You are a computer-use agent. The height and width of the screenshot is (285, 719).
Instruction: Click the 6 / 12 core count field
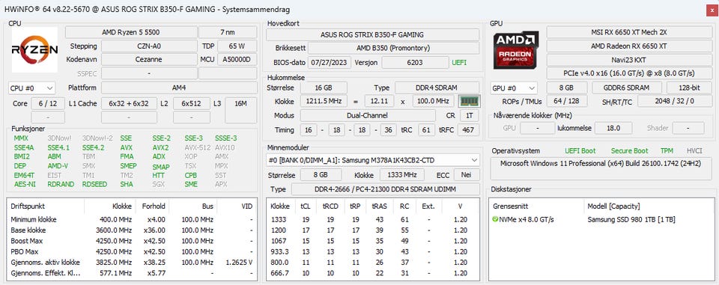(48, 103)
